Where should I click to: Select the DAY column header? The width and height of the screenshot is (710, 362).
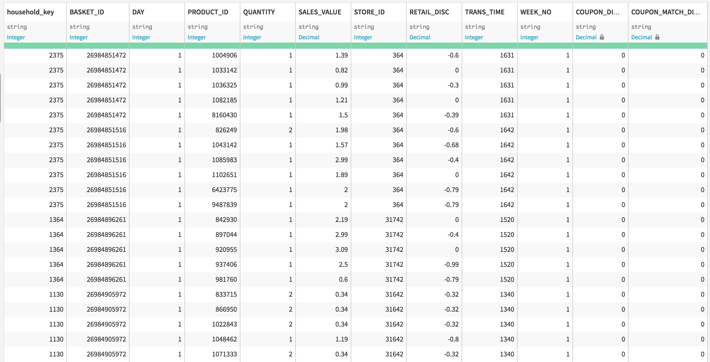(x=138, y=12)
